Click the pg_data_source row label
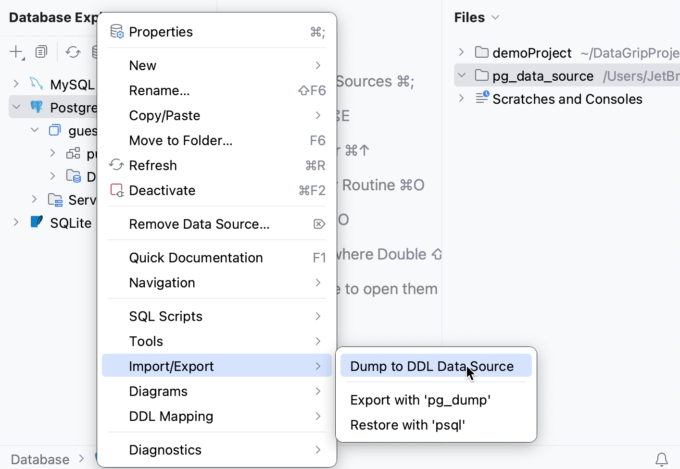 tap(543, 76)
